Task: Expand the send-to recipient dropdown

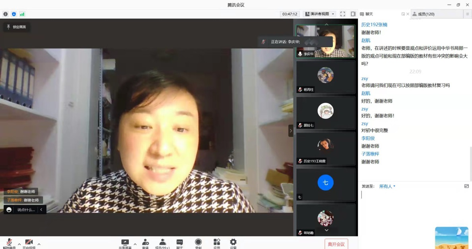Action: pyautogui.click(x=387, y=186)
